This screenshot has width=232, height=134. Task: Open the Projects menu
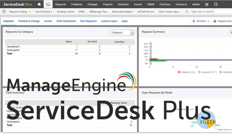click(108, 4)
